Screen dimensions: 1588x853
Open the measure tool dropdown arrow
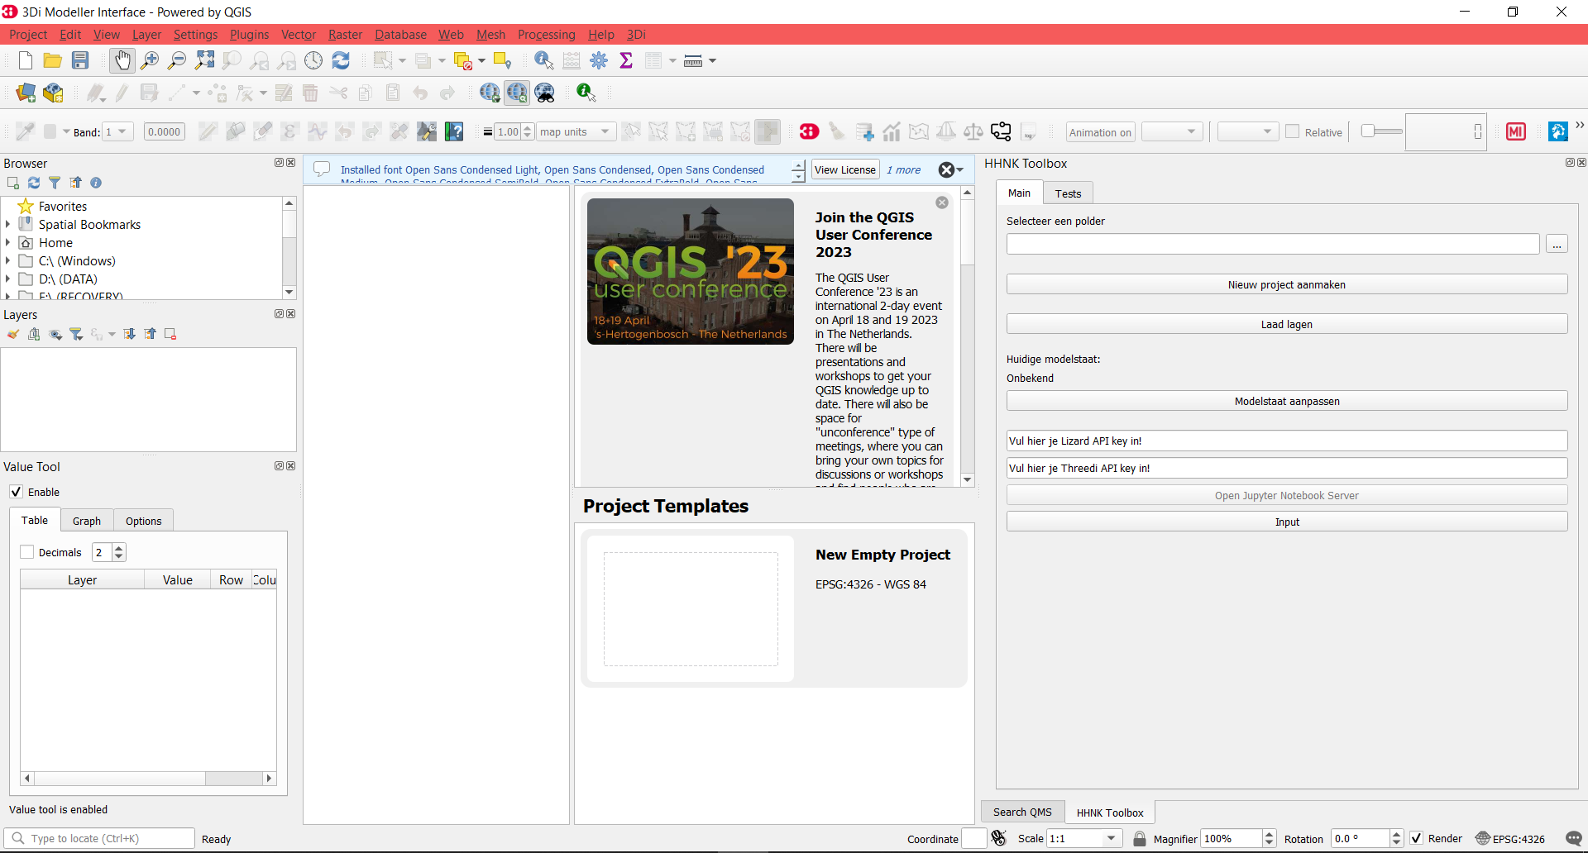tap(712, 60)
